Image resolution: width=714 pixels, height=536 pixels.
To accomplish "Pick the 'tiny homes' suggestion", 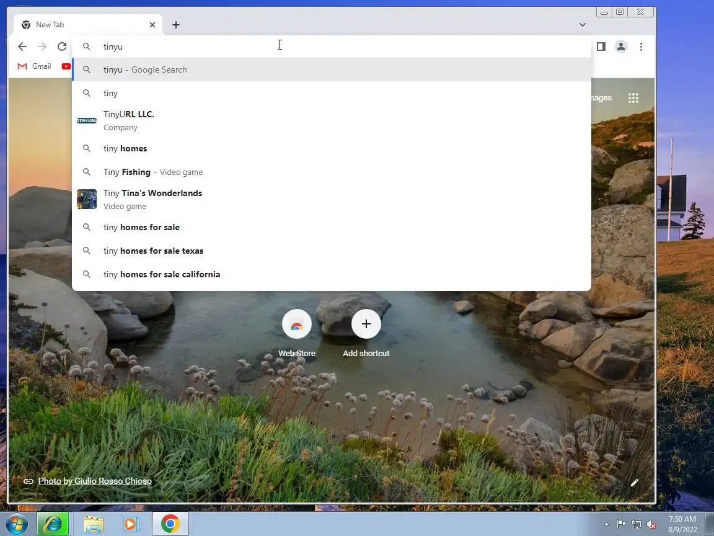I will 332,148.
